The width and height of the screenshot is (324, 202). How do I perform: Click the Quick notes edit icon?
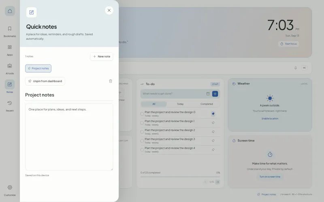click(32, 13)
